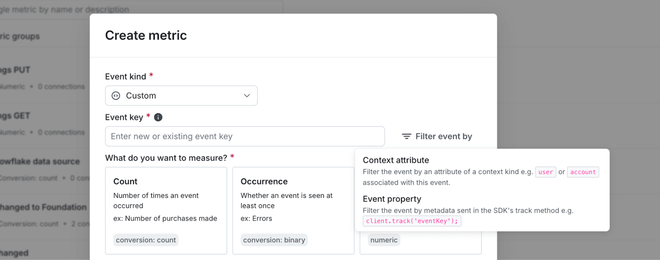Open the PUT metric in background list

pos(16,70)
